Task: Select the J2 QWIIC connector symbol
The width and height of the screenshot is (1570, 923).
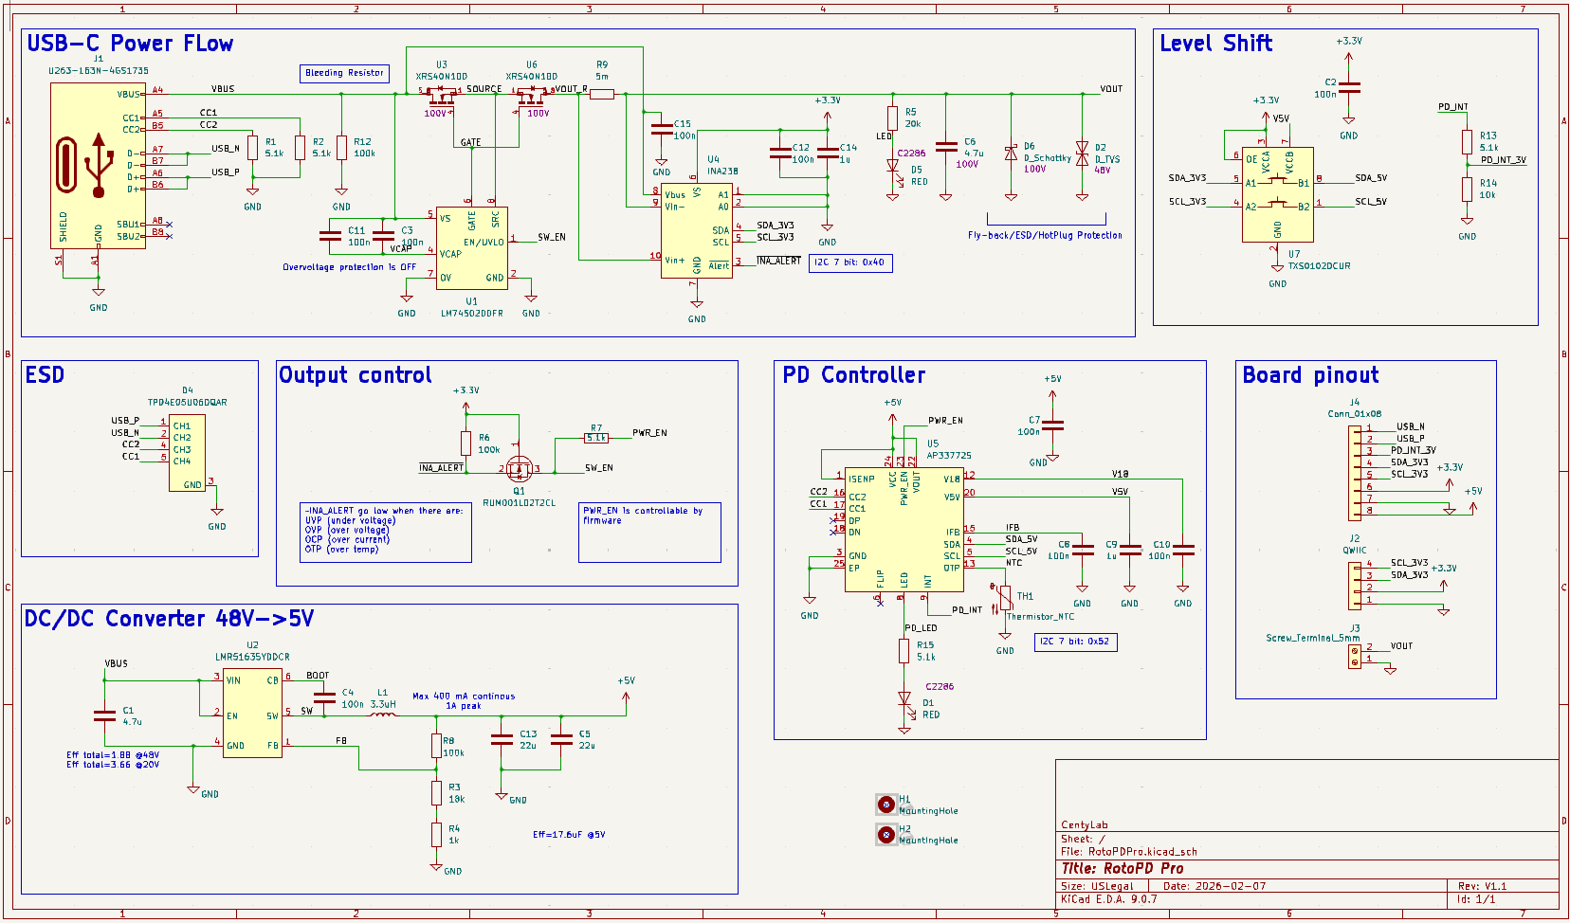Action: point(1354,586)
